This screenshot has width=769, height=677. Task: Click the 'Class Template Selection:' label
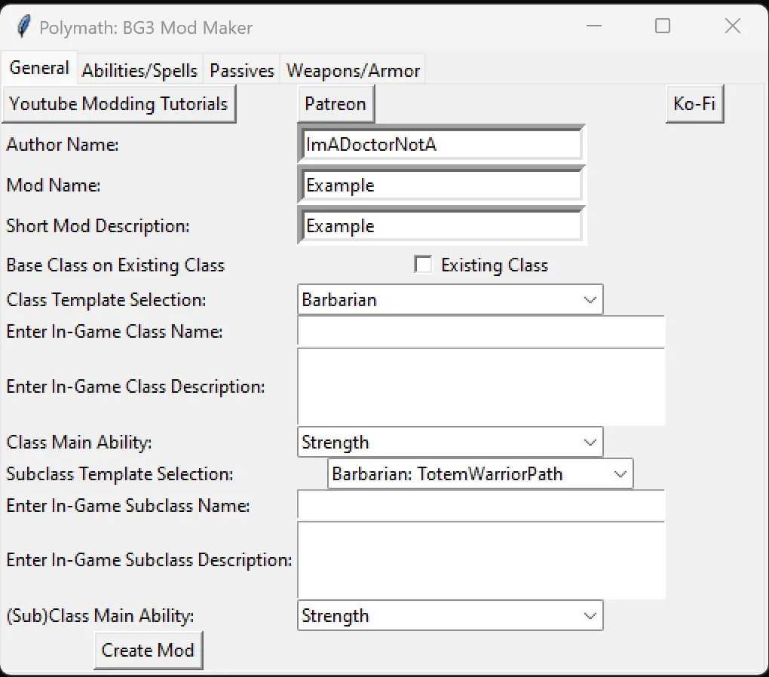click(x=106, y=300)
